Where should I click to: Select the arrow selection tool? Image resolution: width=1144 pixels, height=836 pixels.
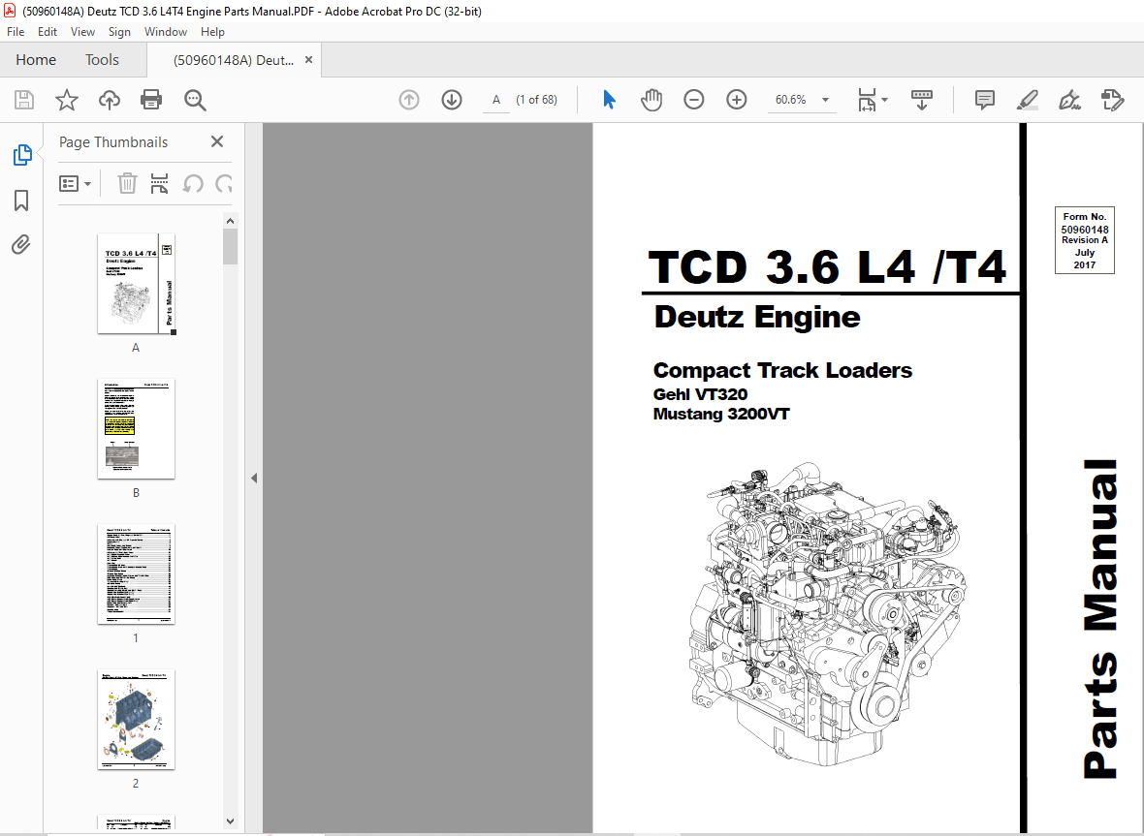(x=609, y=100)
